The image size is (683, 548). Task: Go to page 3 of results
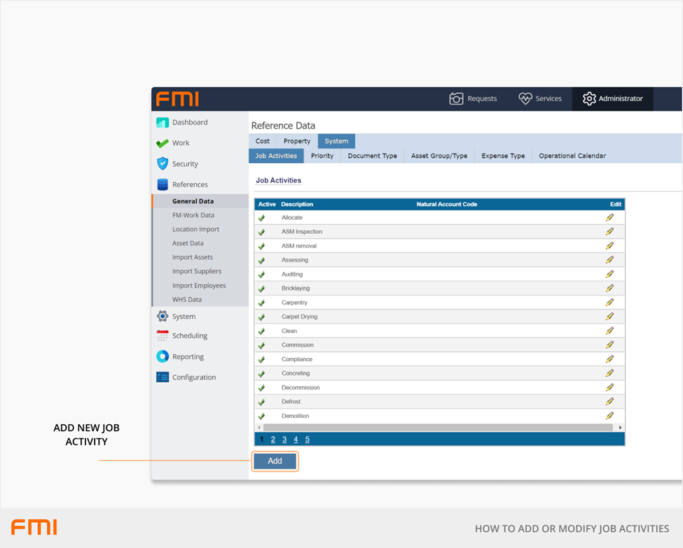tap(284, 440)
